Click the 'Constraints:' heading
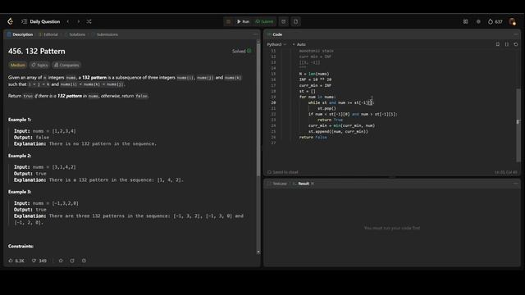 tap(21, 246)
